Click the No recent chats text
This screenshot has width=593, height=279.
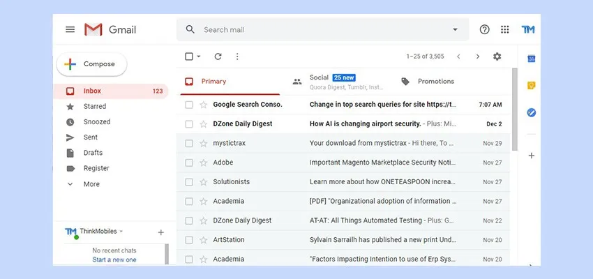coord(114,250)
